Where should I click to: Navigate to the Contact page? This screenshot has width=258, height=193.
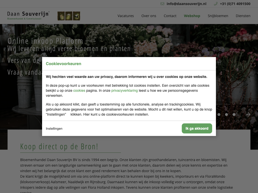(170, 16)
